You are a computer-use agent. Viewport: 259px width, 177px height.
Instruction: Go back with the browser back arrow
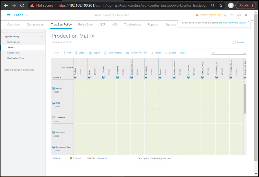[6, 5]
